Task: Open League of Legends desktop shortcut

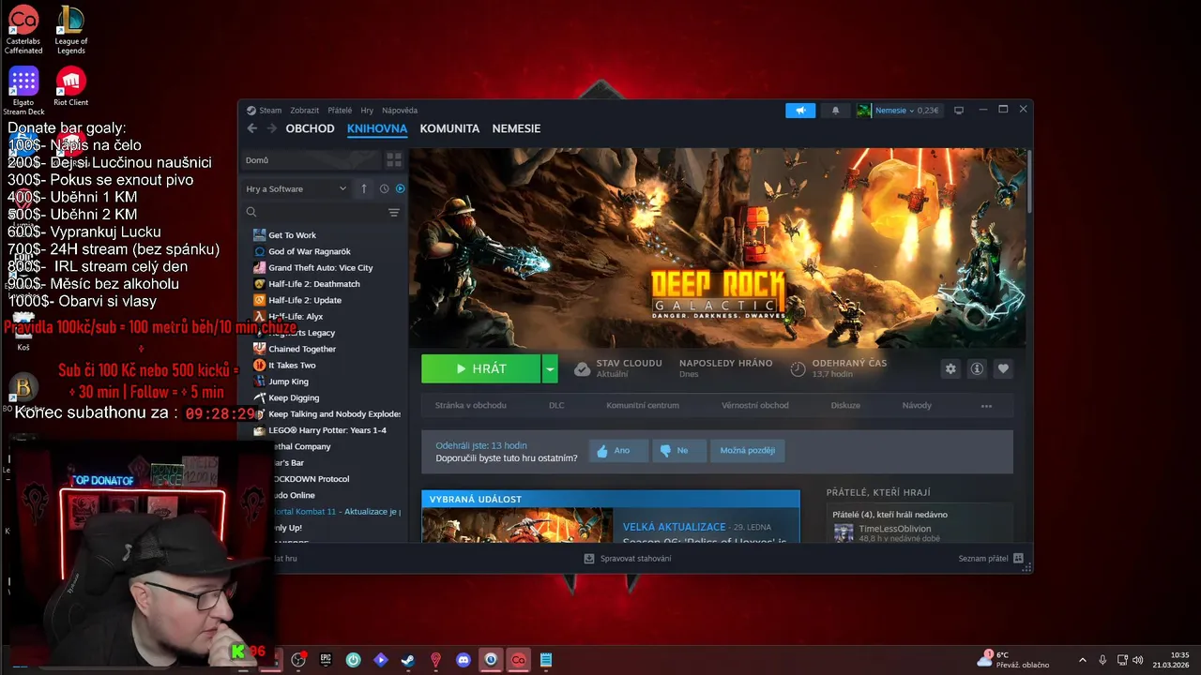Action: coord(70,30)
